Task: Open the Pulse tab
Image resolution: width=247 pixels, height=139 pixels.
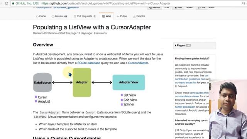Action: [x=122, y=16]
